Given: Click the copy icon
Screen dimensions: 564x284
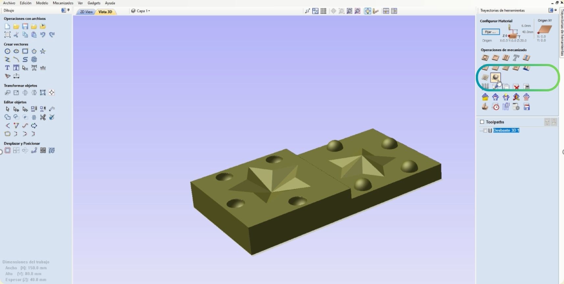Looking at the screenshot, I should [25, 35].
